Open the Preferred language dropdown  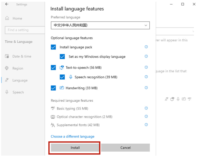tap(100, 25)
